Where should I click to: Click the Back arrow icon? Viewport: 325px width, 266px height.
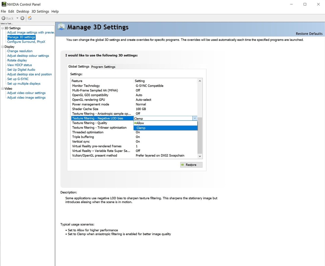pyautogui.click(x=4, y=18)
